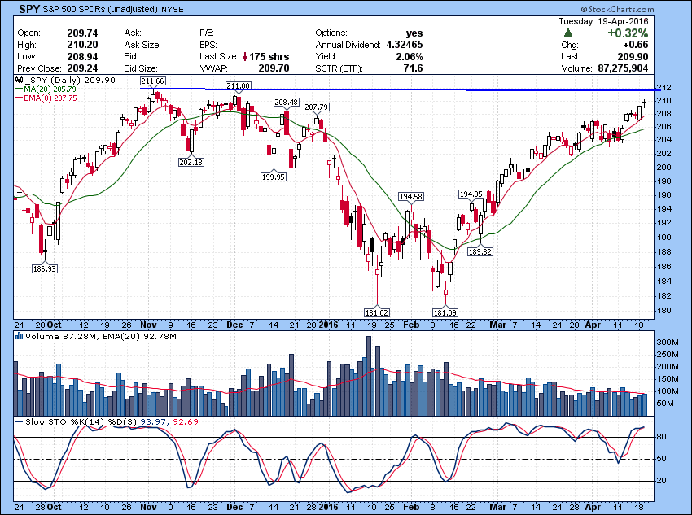Click the 2016 label under the price chart
The image size is (692, 515).
pos(328,325)
